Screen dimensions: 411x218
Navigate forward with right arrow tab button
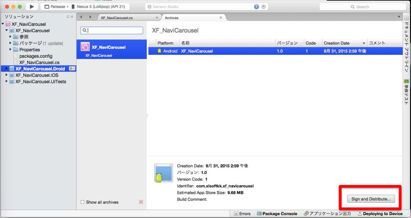pos(90,17)
